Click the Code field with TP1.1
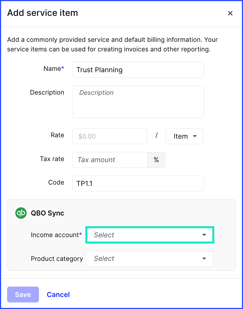243x309 pixels. point(138,183)
